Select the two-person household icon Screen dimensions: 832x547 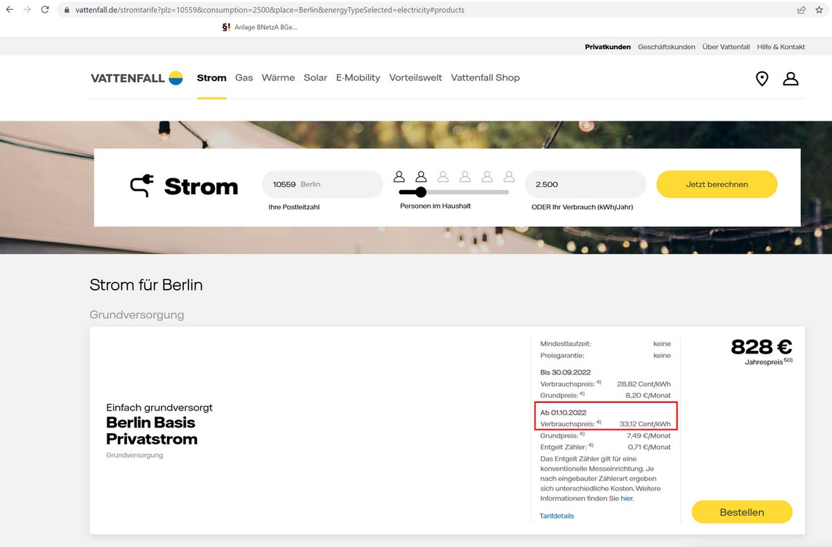tap(421, 177)
